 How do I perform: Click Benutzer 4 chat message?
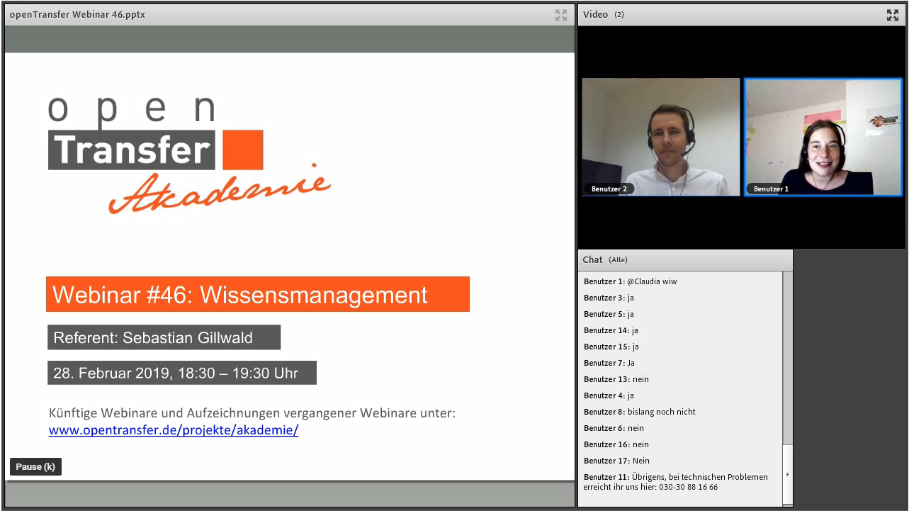click(x=609, y=395)
